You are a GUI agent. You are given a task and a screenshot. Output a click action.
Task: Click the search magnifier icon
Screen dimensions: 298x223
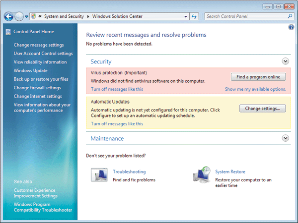(x=290, y=16)
